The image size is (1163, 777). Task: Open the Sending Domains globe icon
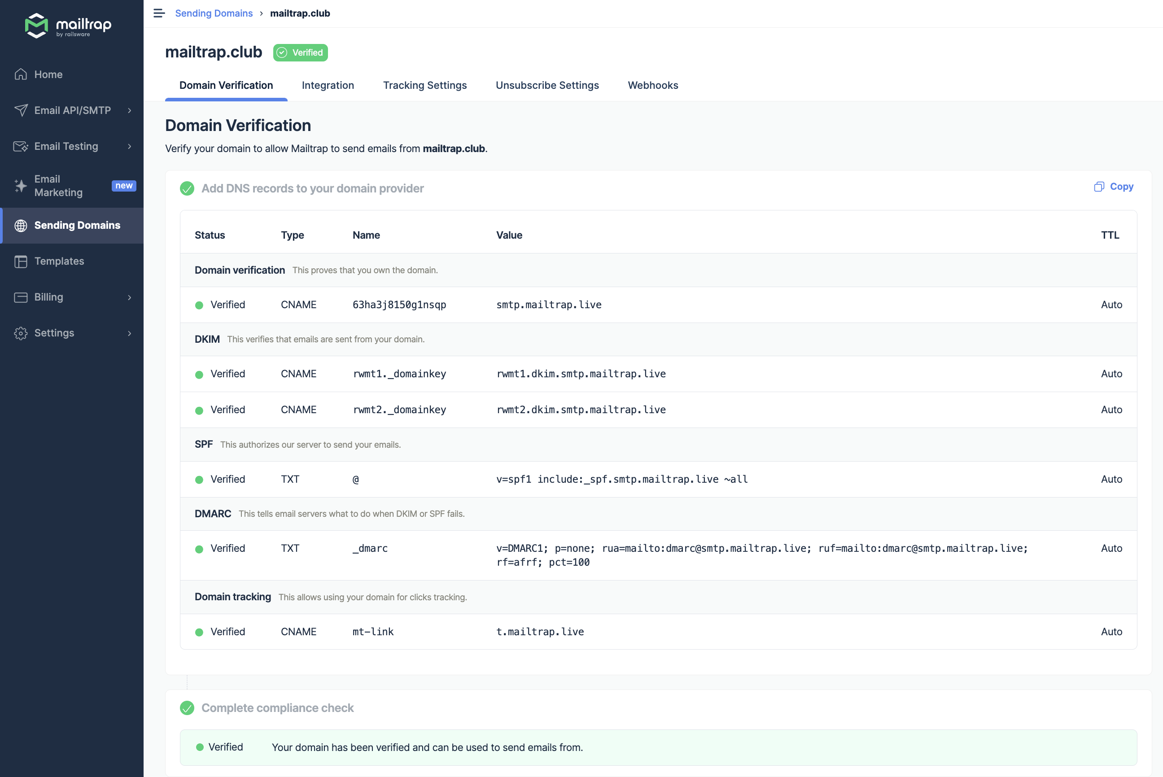pos(21,226)
